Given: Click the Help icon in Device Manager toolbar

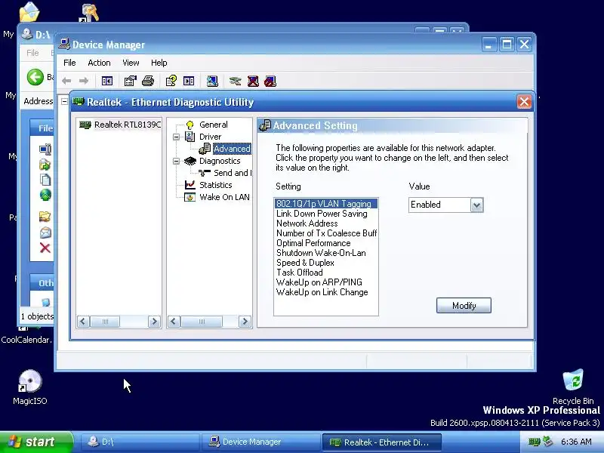Looking at the screenshot, I should [x=171, y=81].
